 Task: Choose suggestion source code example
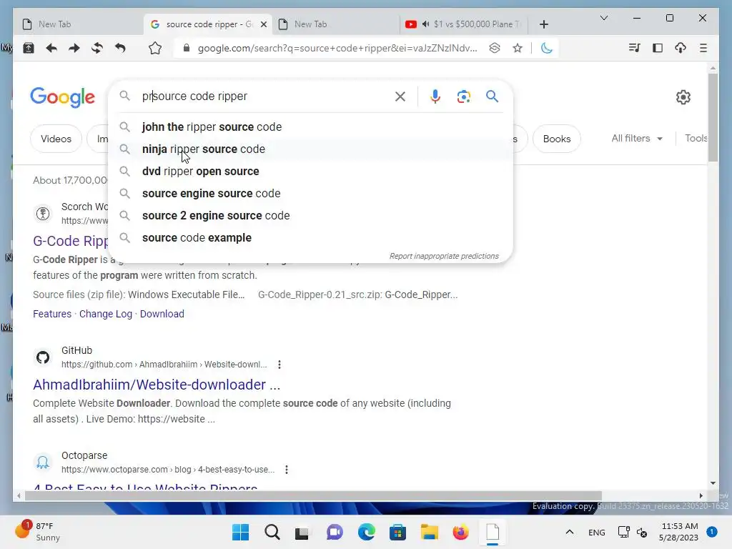point(310,237)
